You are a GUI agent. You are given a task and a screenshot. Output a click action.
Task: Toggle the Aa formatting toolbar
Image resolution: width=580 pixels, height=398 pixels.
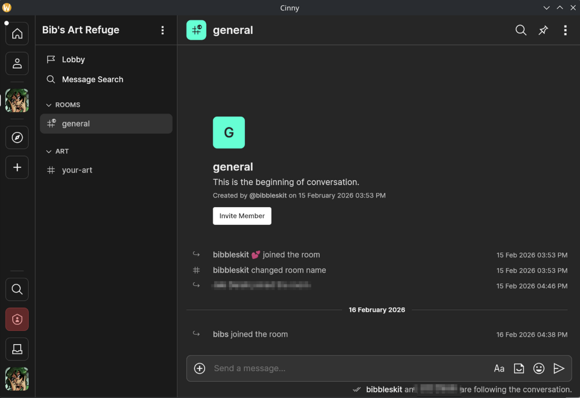coord(499,368)
